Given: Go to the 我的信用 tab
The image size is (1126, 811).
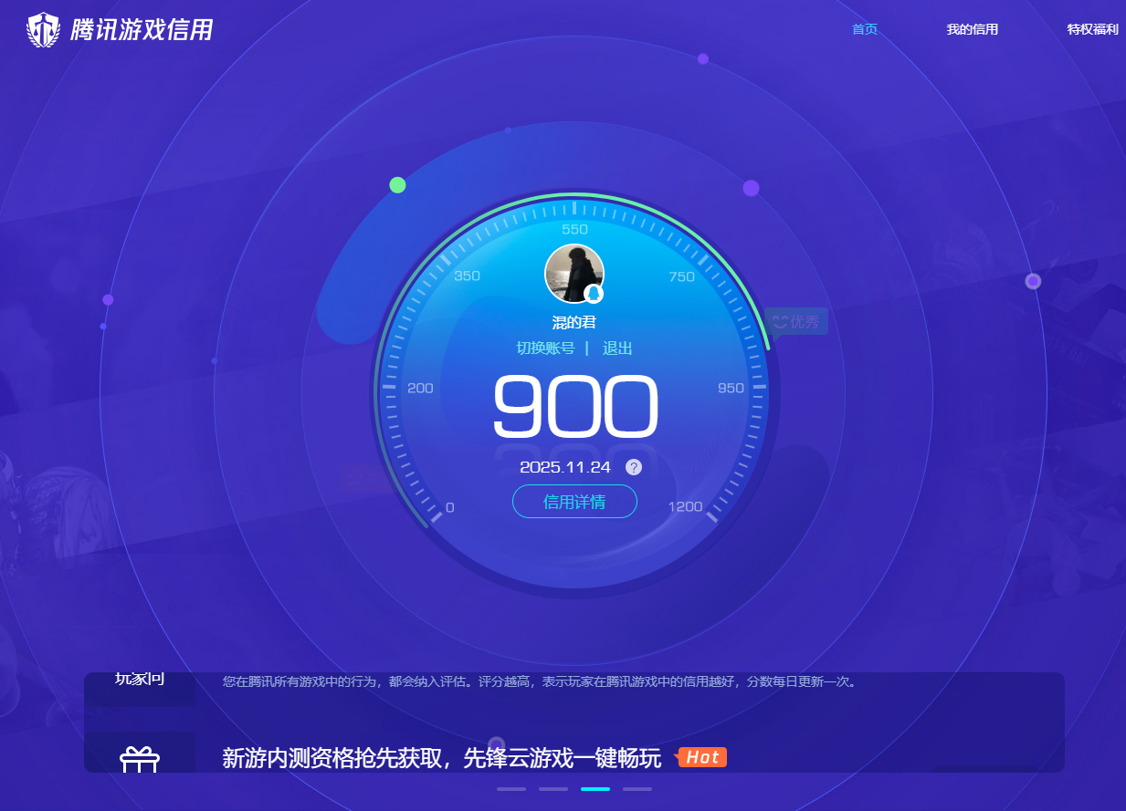Looking at the screenshot, I should click(x=972, y=29).
